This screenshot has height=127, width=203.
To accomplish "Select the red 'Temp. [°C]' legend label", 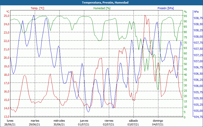I will pos(37,8).
